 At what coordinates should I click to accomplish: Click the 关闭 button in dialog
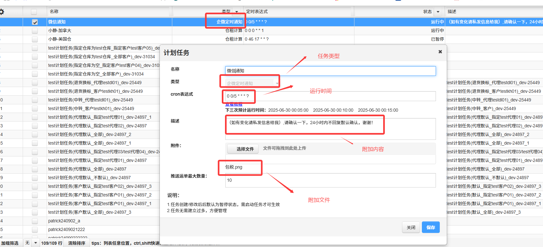click(411, 227)
